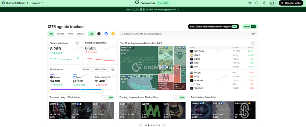Select the All chains filter

(x=92, y=34)
